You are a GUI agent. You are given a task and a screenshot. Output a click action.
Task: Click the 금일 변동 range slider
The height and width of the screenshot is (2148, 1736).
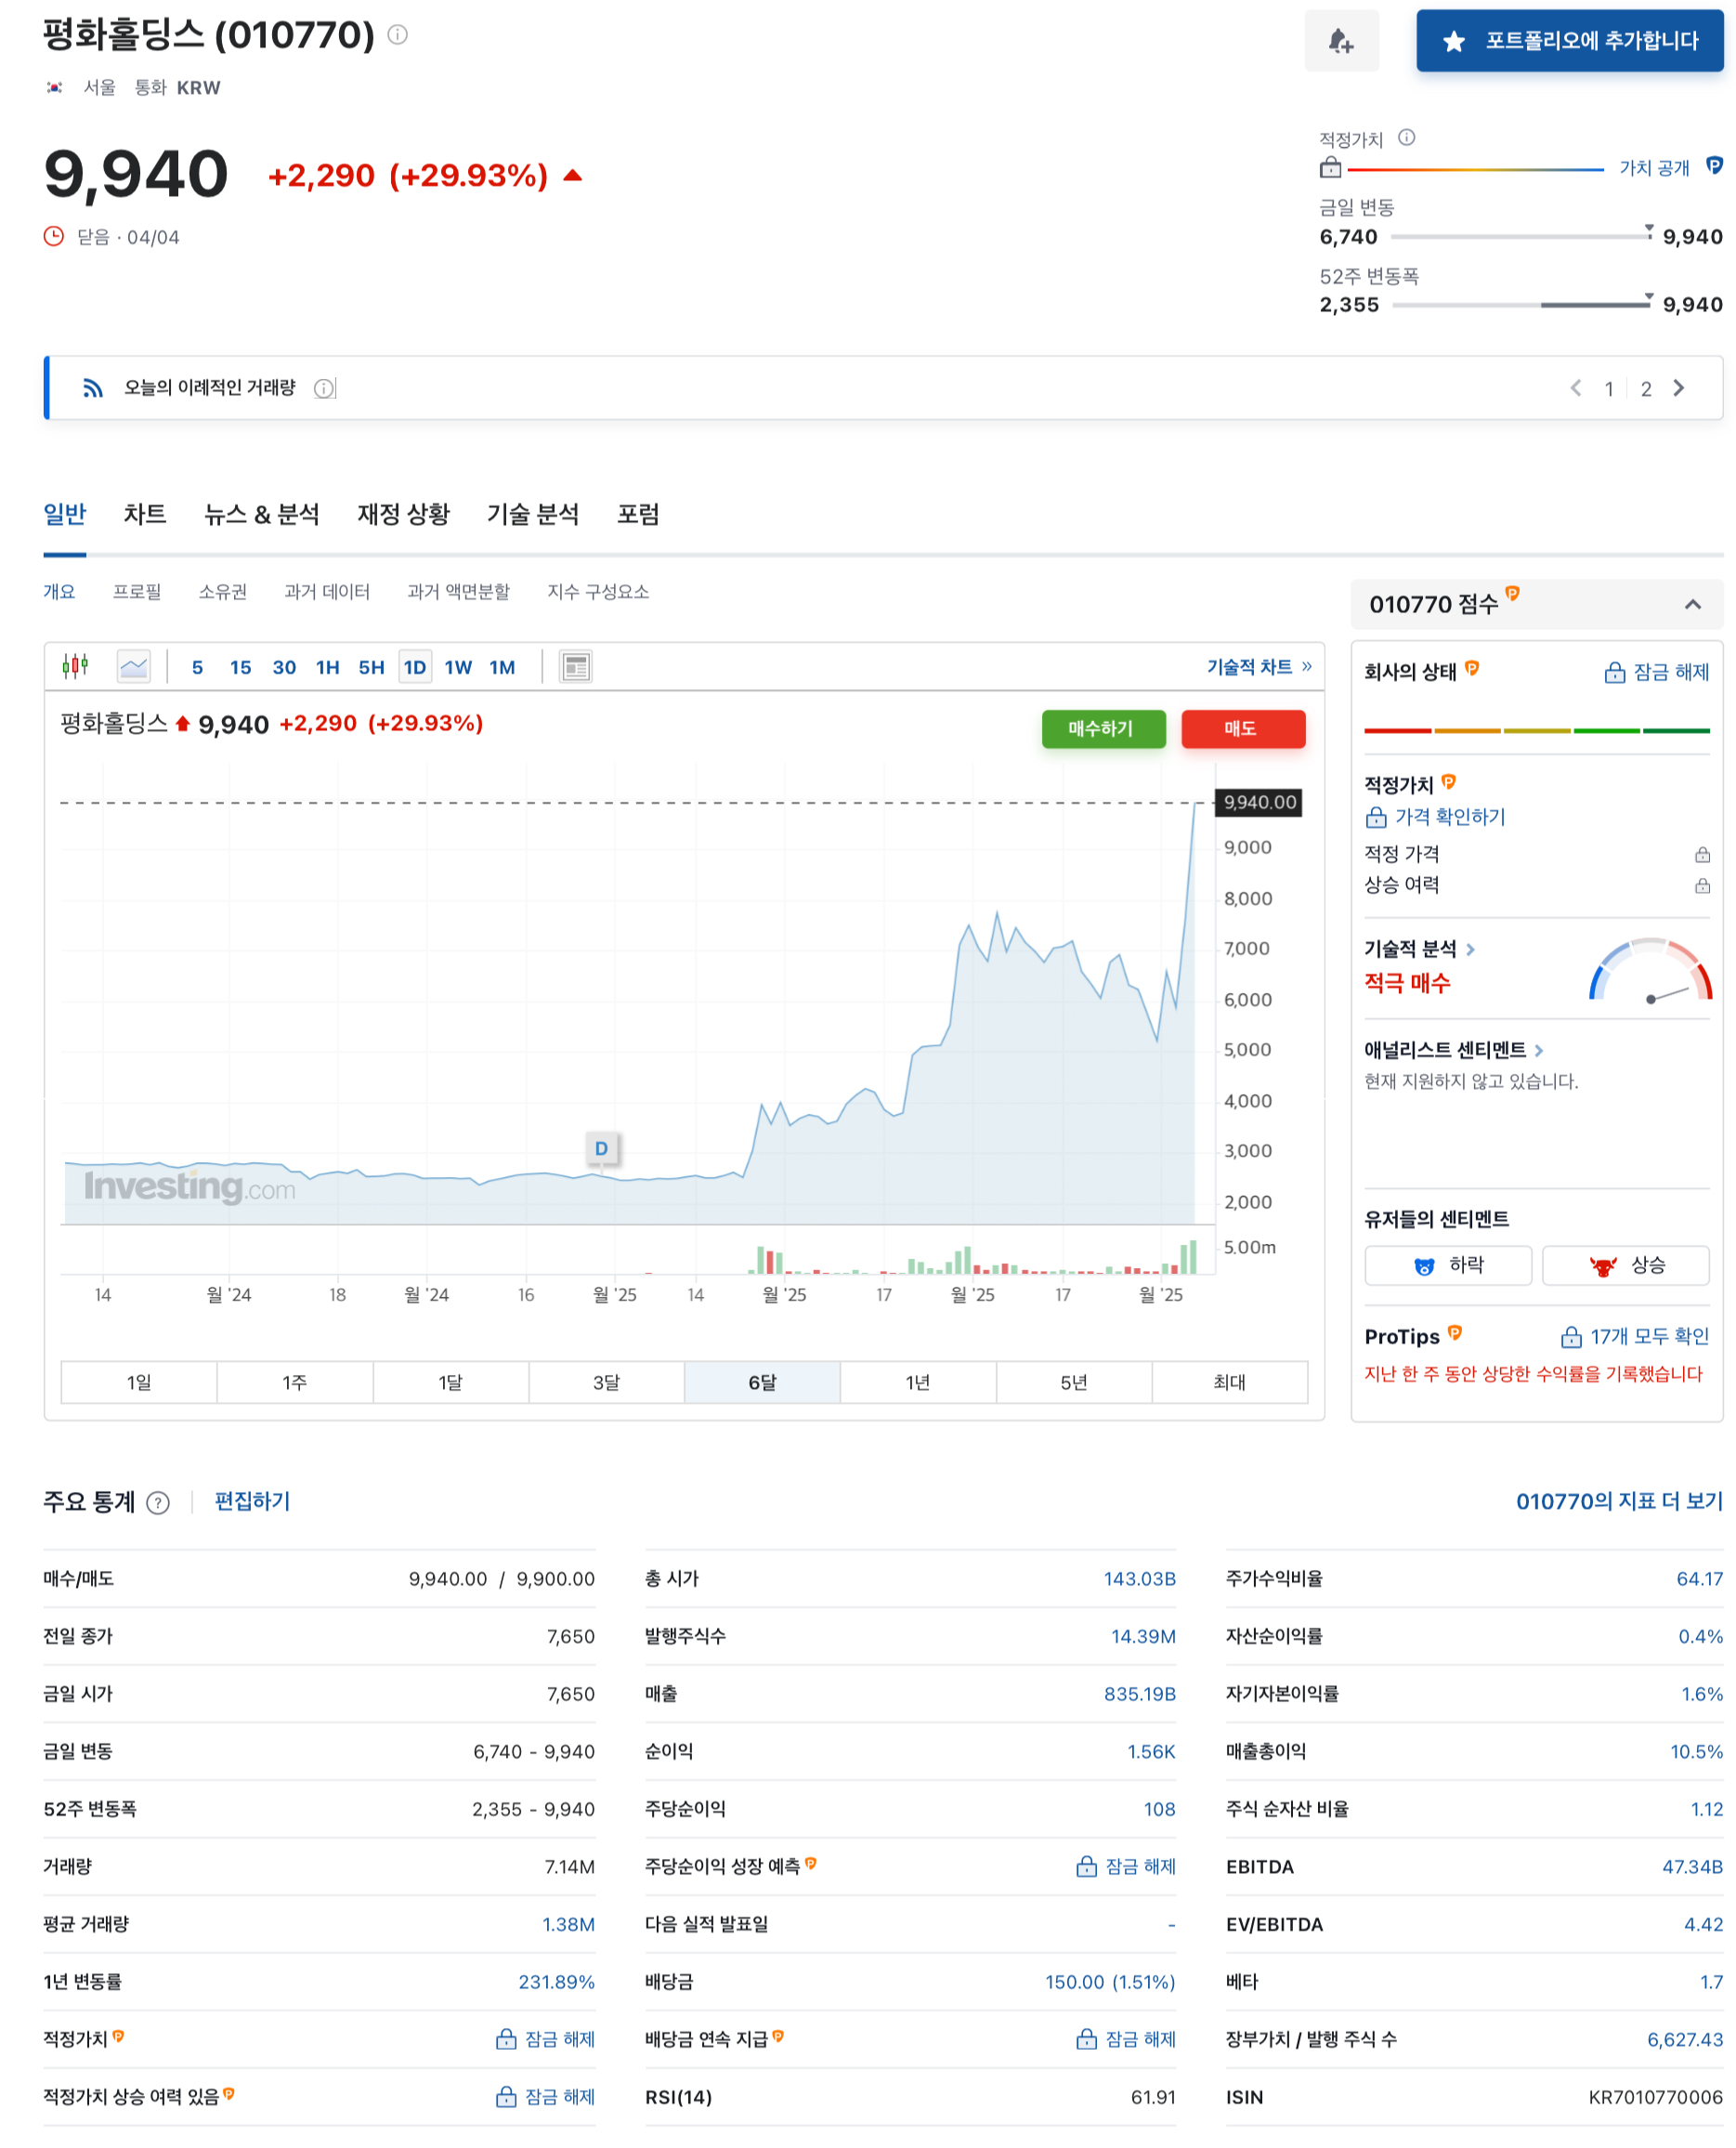(x=1520, y=236)
